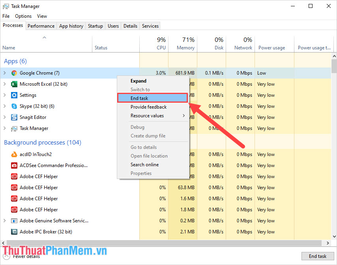Open the Options menu
The width and height of the screenshot is (337, 265).
(x=23, y=16)
